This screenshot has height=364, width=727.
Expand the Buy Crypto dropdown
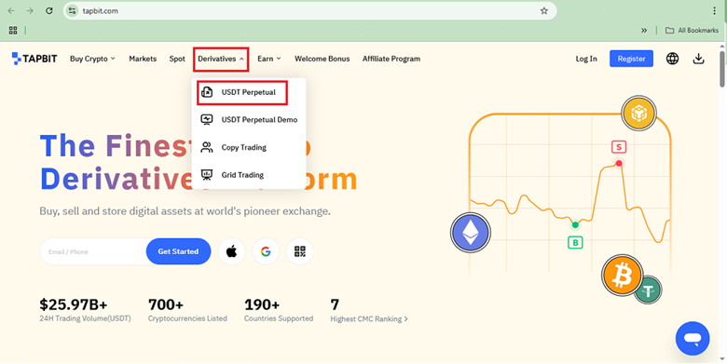click(92, 59)
